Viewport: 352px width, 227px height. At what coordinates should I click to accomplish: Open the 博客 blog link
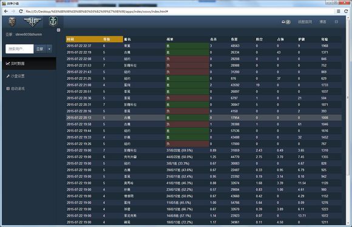[323, 22]
